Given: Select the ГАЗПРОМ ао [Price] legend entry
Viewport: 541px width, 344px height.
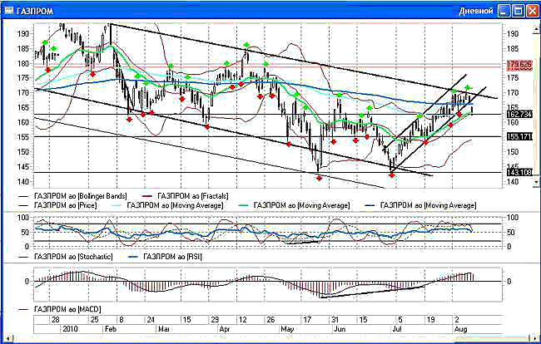Looking at the screenshot, I should point(66,205).
